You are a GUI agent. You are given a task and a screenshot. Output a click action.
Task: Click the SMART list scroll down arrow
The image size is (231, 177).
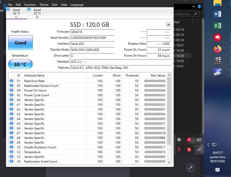(169, 162)
